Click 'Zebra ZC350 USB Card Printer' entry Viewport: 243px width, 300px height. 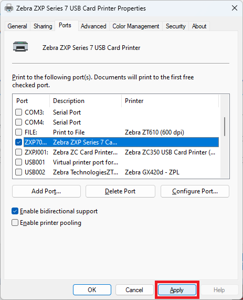click(170, 152)
